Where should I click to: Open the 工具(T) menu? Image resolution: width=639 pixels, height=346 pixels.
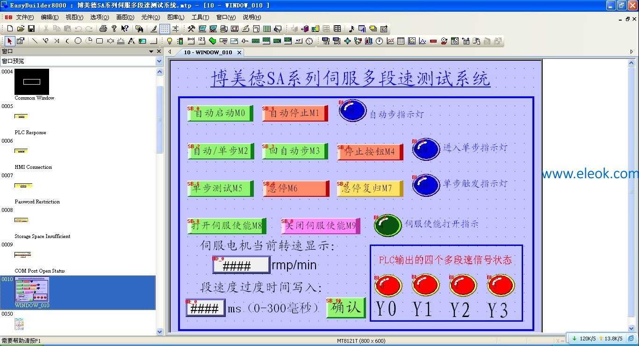pos(201,17)
